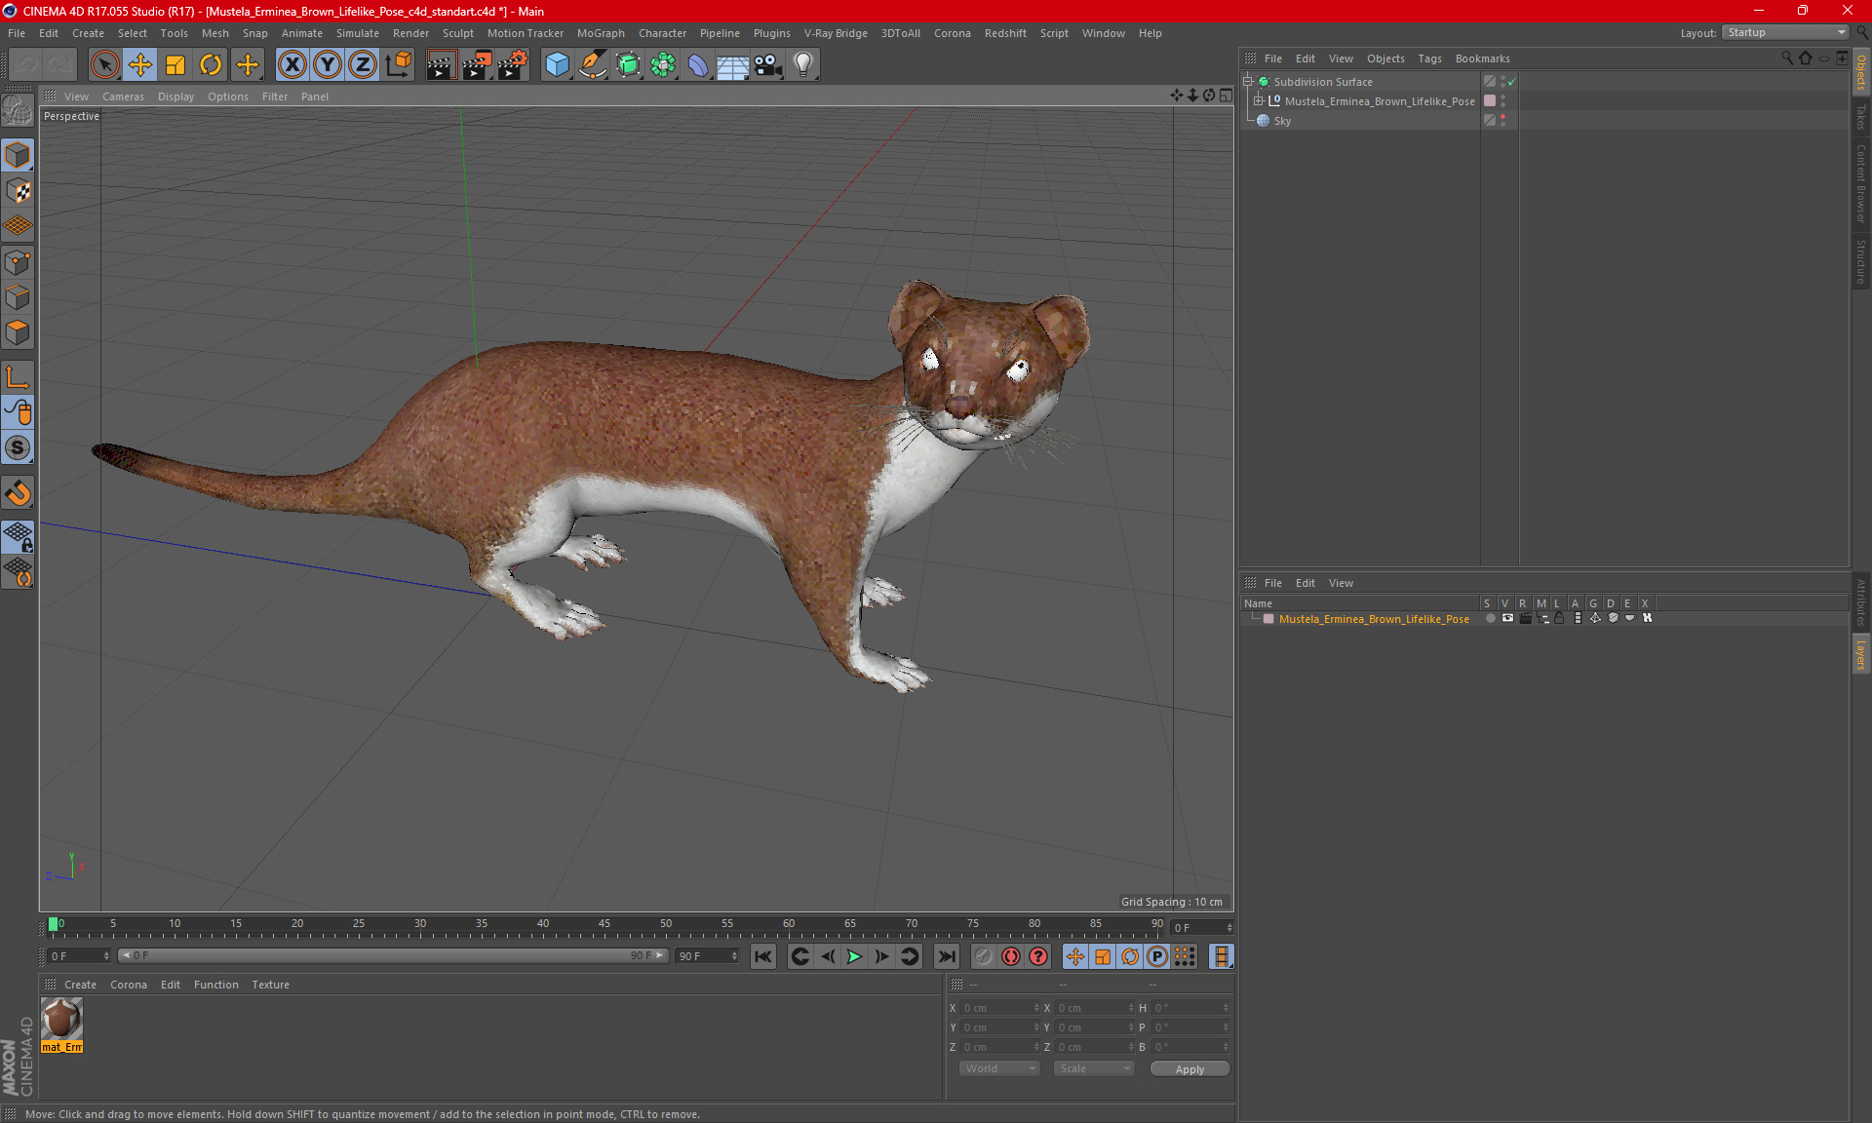Screen dimensions: 1872x1123
Task: Toggle X-axis lock button
Action: (292, 65)
